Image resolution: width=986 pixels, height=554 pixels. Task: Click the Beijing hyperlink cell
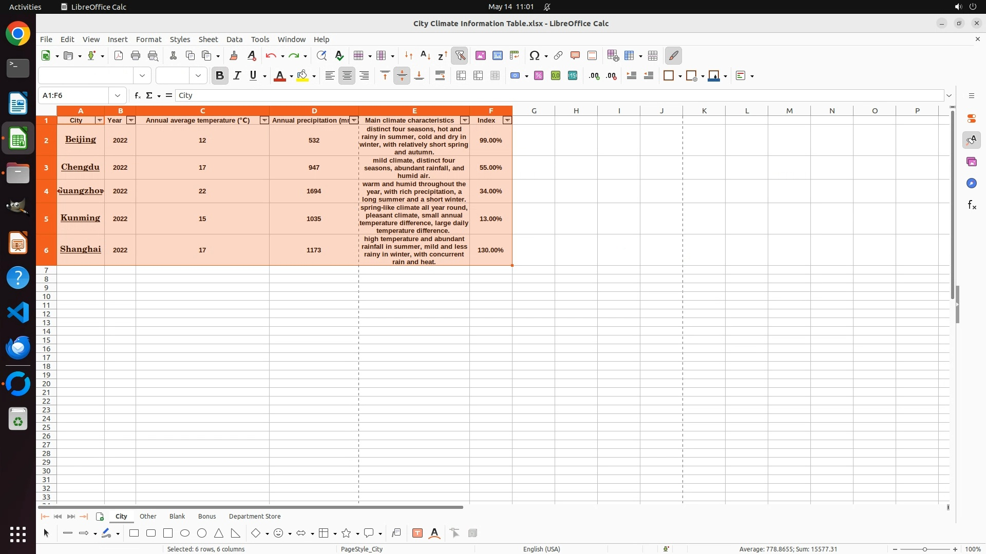[81, 140]
